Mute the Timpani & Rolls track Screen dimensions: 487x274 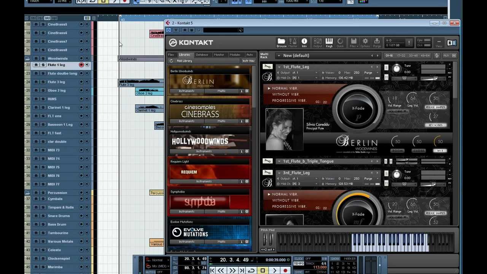click(36, 207)
